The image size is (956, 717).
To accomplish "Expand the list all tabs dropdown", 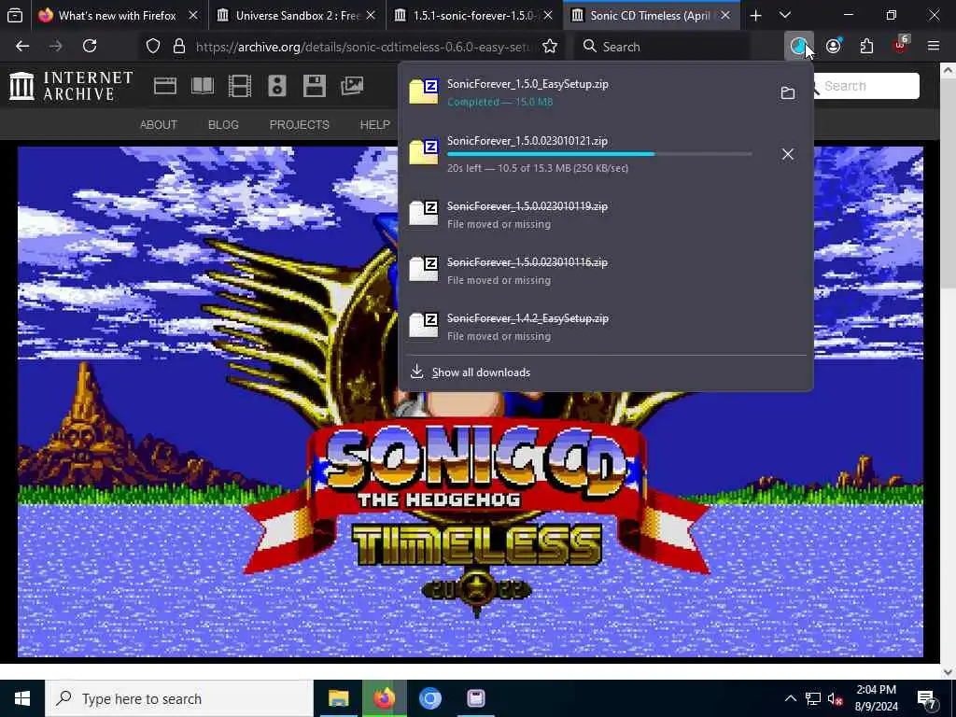I will (x=785, y=15).
